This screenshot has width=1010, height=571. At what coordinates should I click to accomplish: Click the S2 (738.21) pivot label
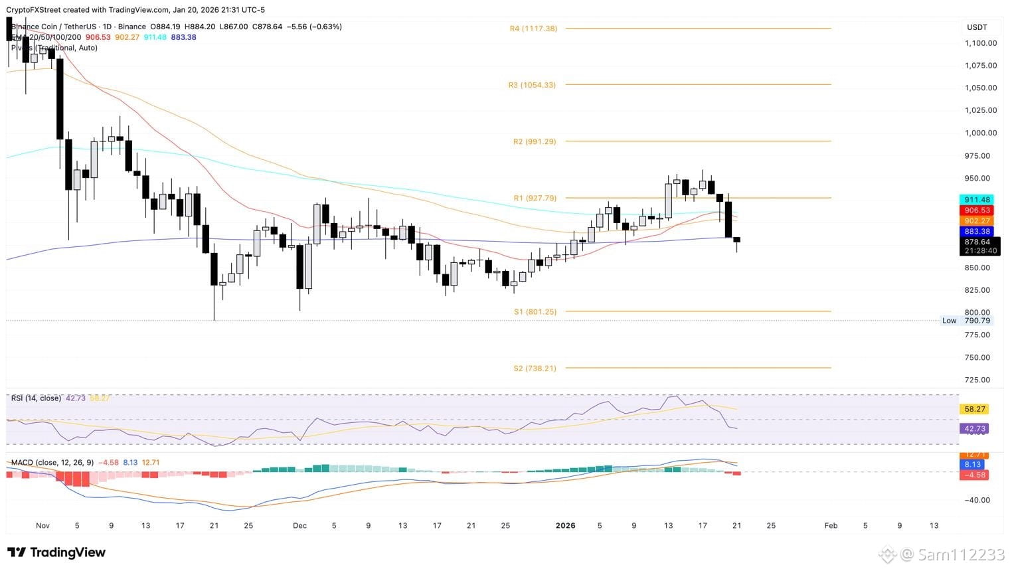pos(535,368)
